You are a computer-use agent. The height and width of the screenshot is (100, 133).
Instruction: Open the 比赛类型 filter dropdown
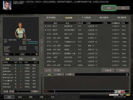tap(81, 23)
